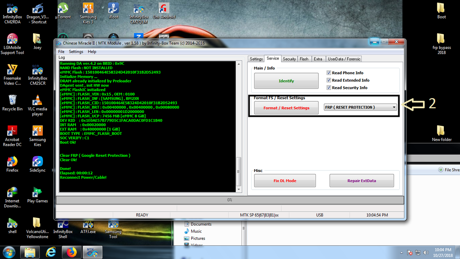Toggle Read Security Info checkbox
Image resolution: width=460 pixels, height=259 pixels.
tap(329, 88)
